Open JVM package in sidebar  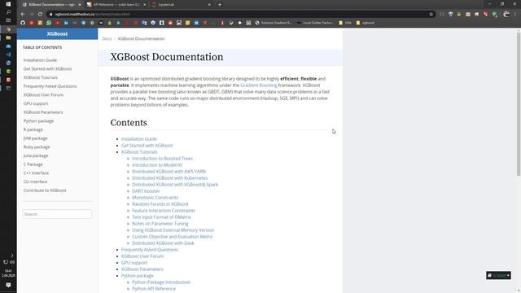(35, 138)
